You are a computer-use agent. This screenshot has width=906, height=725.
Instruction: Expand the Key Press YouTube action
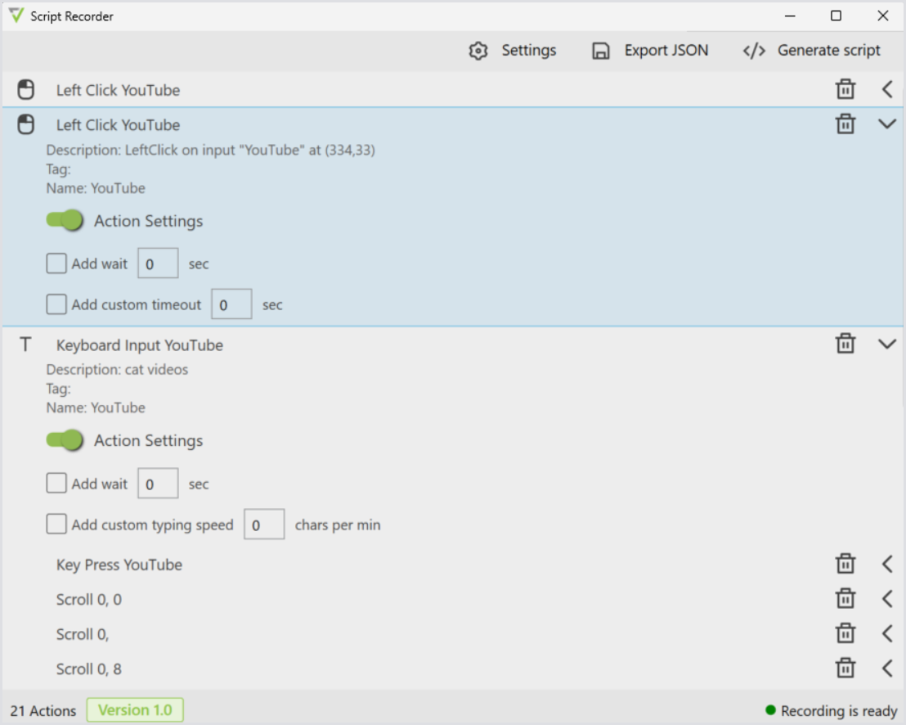[887, 565]
